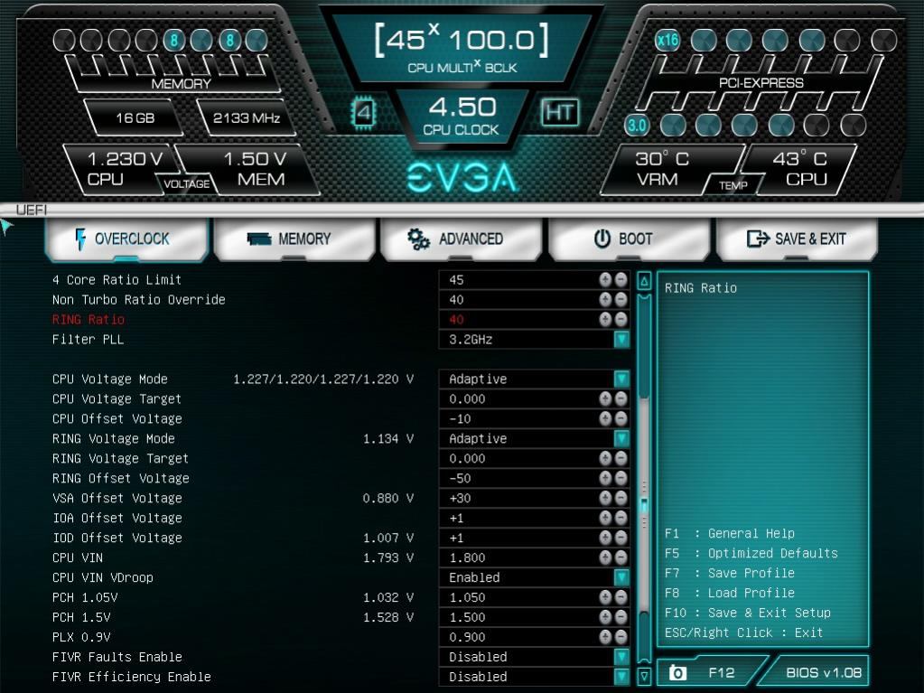This screenshot has height=693, width=924.
Task: Open the Overclock tab
Action: click(126, 239)
